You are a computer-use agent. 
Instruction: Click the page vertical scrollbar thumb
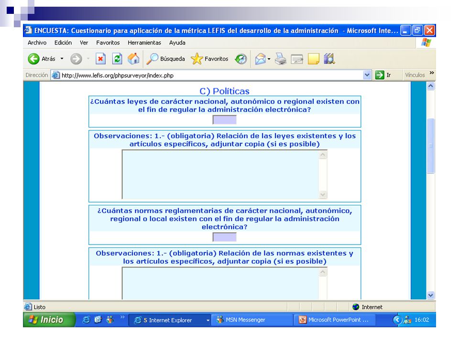tap(431, 146)
